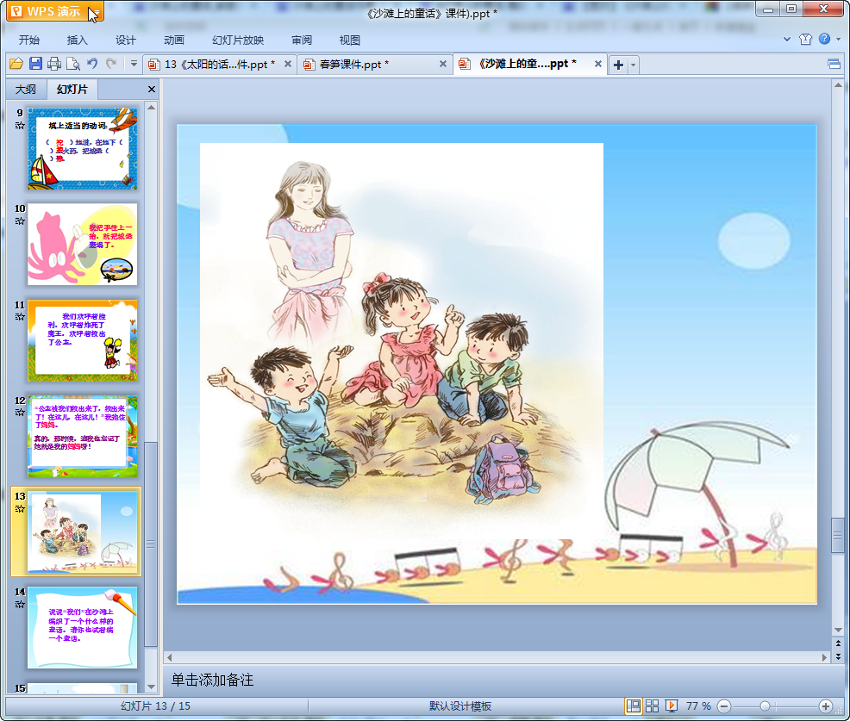Go to previous slide with double-up arrow
850x721 pixels.
[x=838, y=643]
